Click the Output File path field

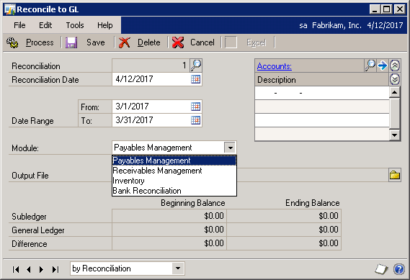(x=313, y=175)
